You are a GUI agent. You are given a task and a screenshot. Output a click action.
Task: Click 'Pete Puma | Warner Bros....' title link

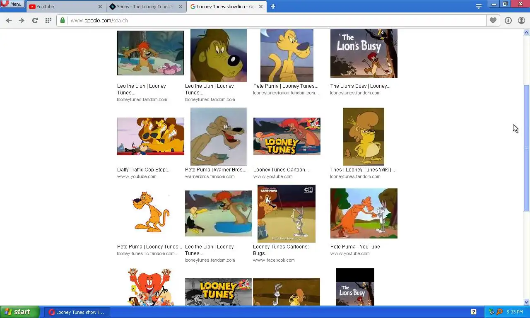(216, 170)
